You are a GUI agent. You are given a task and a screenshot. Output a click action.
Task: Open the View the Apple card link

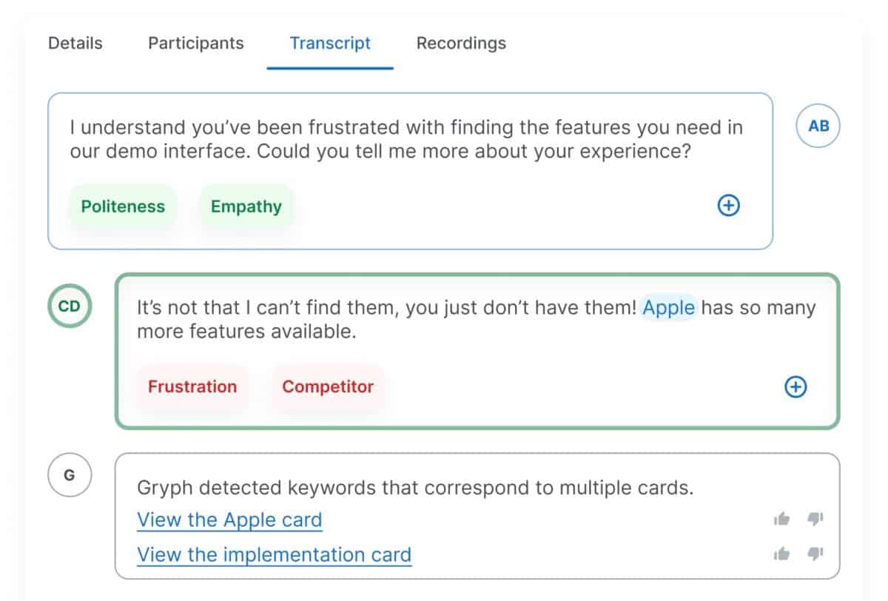pyautogui.click(x=229, y=520)
